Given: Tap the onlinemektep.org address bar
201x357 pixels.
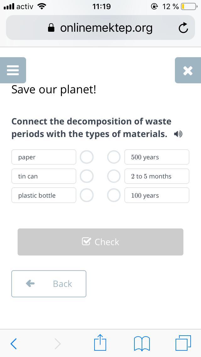Looking at the screenshot, I should tap(100, 28).
